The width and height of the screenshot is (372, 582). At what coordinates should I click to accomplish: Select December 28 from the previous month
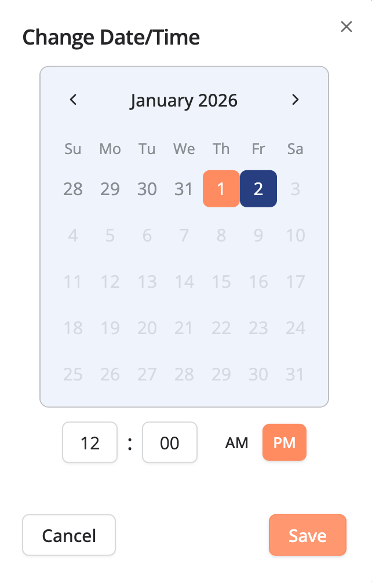73,189
